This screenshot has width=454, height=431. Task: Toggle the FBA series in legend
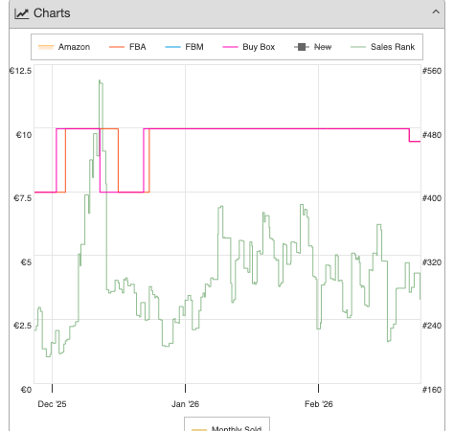click(x=127, y=47)
